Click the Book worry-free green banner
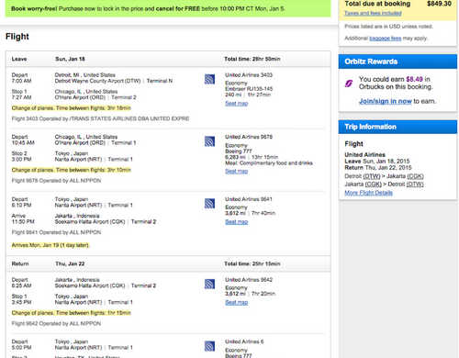Viewport: 459px width, 358px height. point(168,8)
